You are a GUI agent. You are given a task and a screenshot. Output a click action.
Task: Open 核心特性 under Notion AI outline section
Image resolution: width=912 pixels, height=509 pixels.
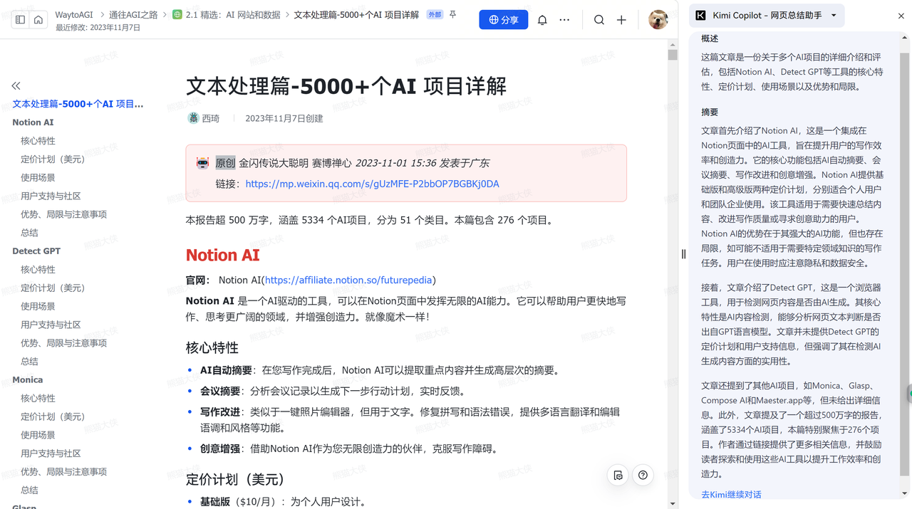(38, 141)
